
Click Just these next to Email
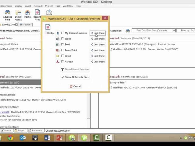(98, 56)
